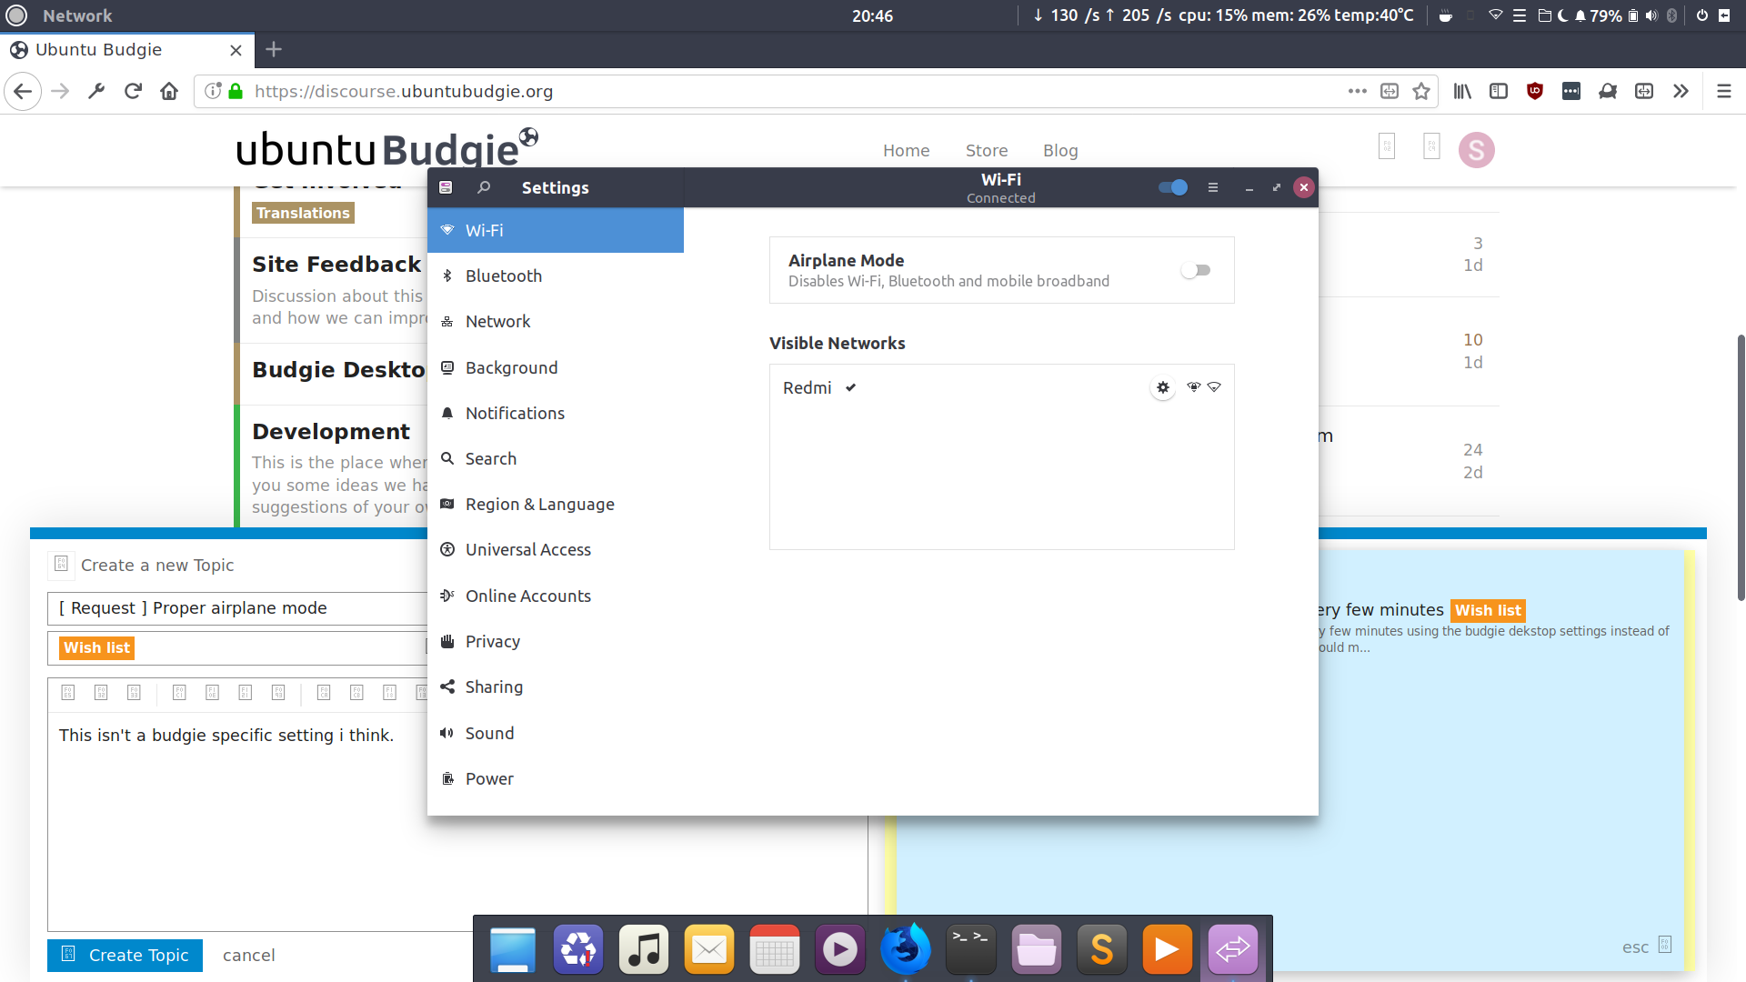
Task: Click the Translations category badge
Action: 303,213
